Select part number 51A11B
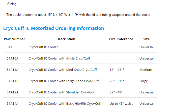Viewport: 170px width, 111px height. (13, 81)
